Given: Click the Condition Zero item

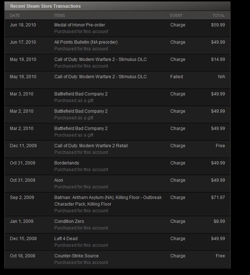Looking at the screenshot, I should [x=69, y=221].
